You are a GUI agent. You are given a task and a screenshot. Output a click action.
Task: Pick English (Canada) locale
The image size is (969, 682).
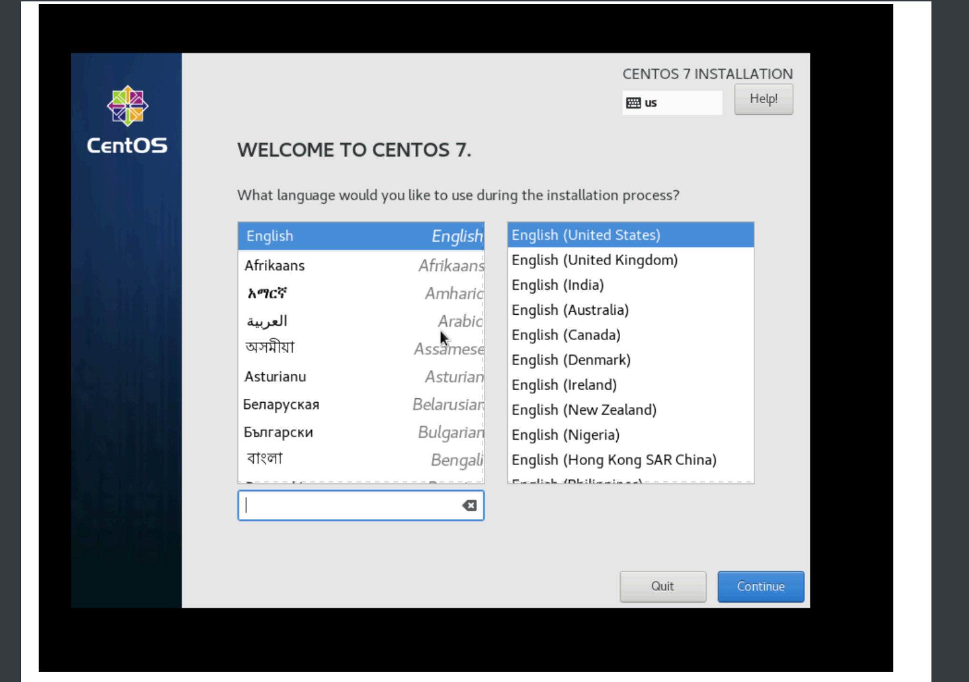[630, 335]
